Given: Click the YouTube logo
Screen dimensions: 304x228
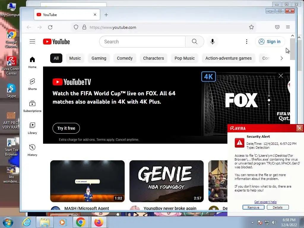Looking at the screenshot, I should pos(56,42).
